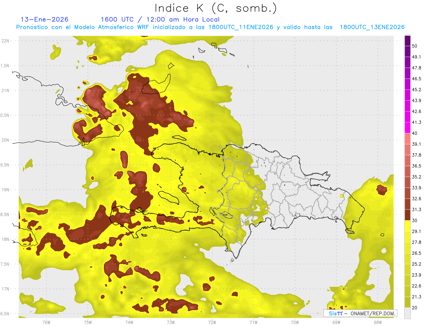
Task: Click the gray legend segment below 20
Action: (x=407, y=313)
